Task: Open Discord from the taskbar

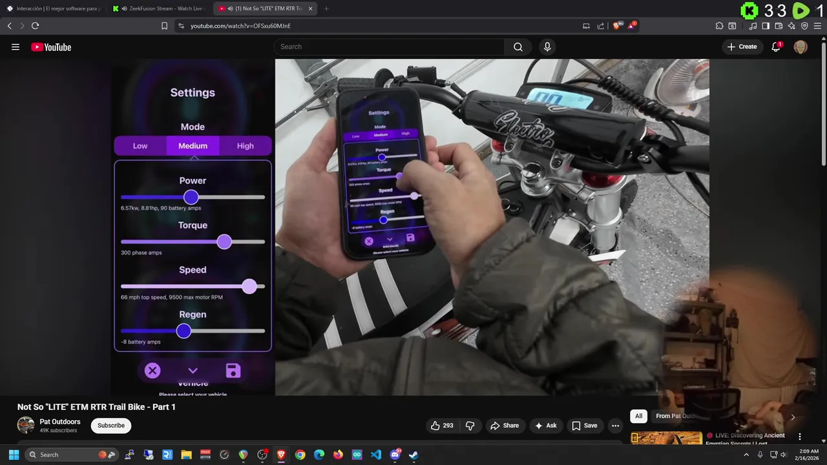Action: click(x=395, y=455)
